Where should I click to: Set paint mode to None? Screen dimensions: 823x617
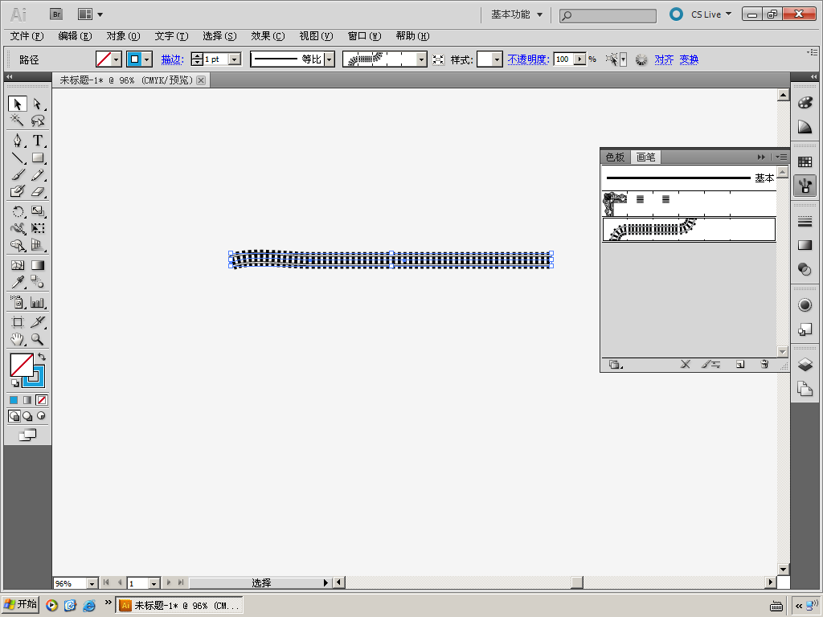[42, 399]
